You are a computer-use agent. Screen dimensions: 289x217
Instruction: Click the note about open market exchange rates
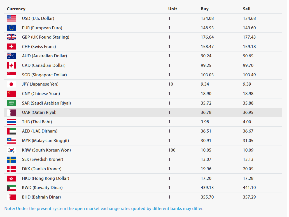tap(104, 209)
